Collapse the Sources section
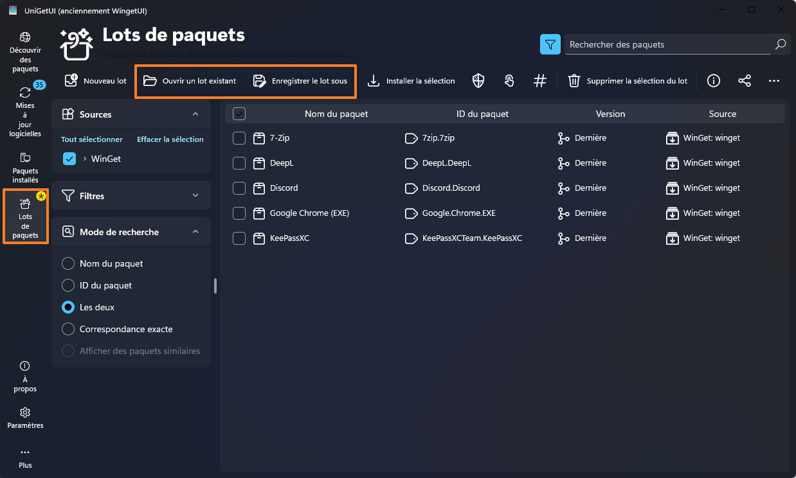 coord(195,114)
